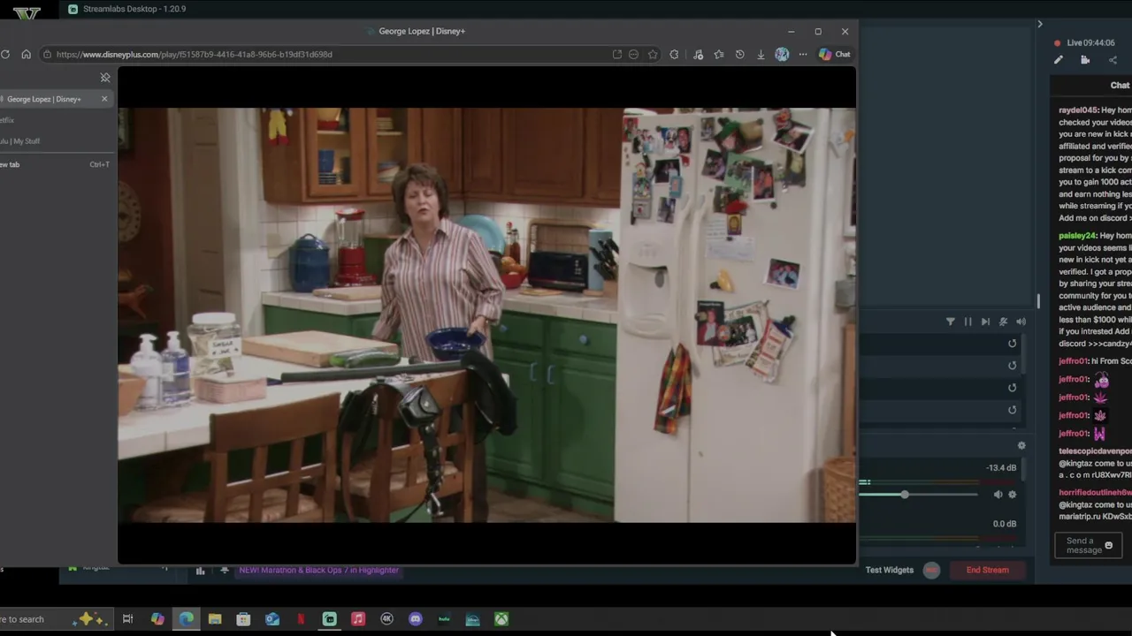
Task: Replay the third recent event
Action: pos(1013,388)
